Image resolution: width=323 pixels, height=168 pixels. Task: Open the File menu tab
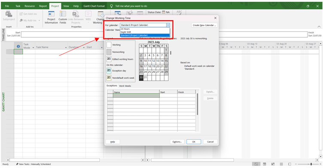7,6
